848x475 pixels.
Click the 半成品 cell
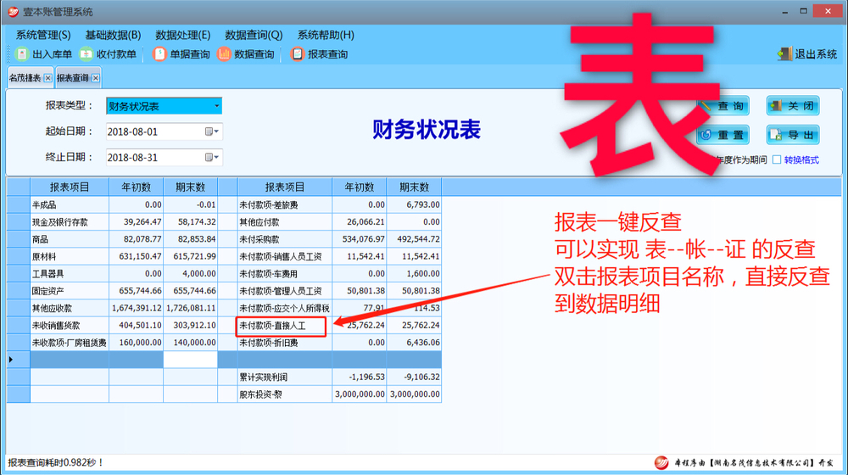[x=70, y=205]
